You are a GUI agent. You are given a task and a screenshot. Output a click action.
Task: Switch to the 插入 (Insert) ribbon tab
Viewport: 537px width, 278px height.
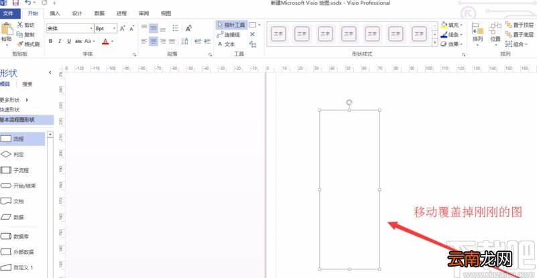click(x=55, y=13)
